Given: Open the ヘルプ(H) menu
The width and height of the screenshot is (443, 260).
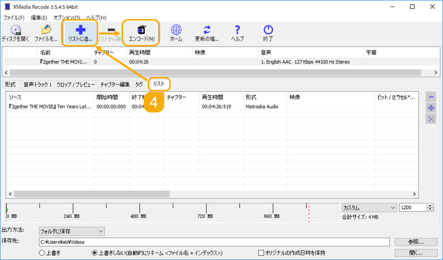Looking at the screenshot, I should 96,18.
